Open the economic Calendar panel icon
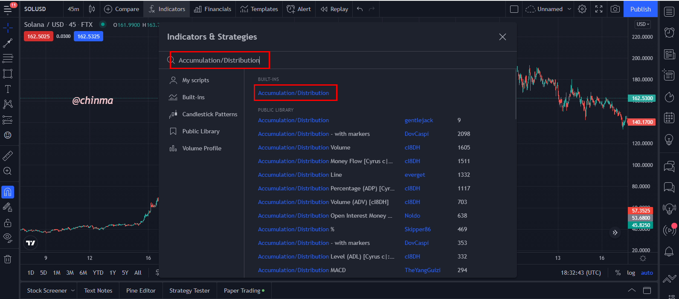This screenshot has height=299, width=679. pyautogui.click(x=669, y=118)
